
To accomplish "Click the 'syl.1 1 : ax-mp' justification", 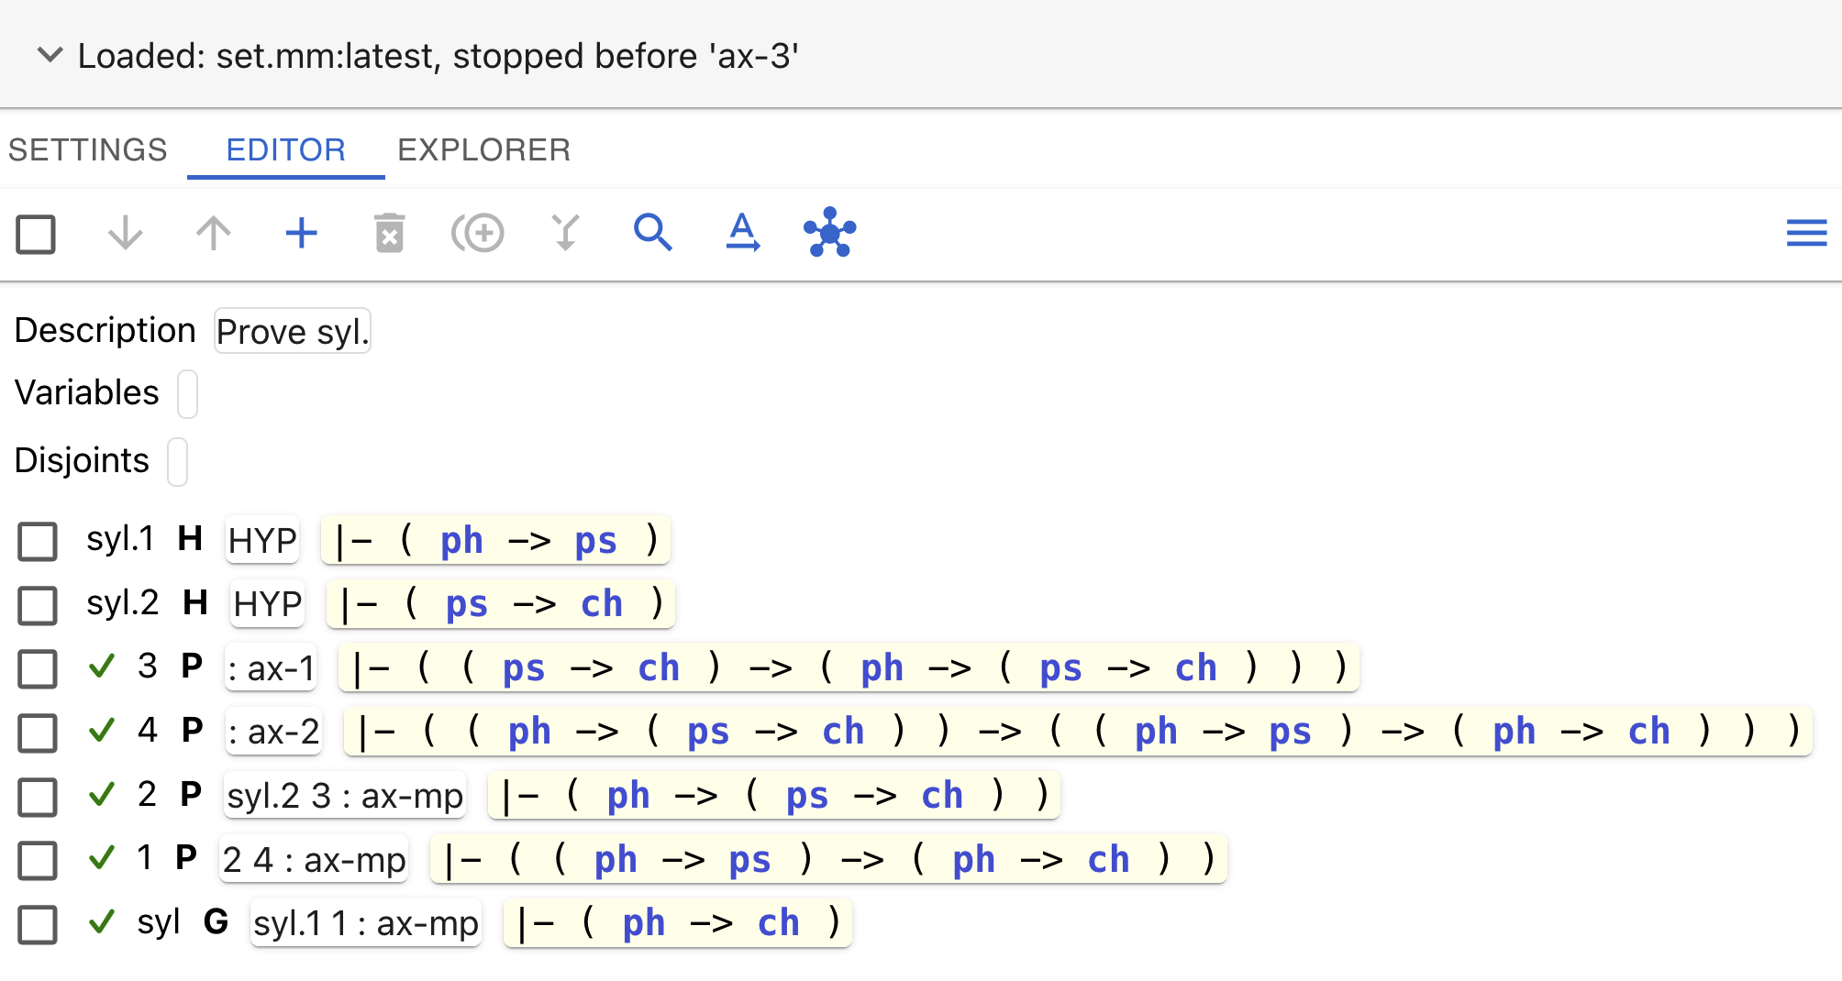I will click(366, 922).
